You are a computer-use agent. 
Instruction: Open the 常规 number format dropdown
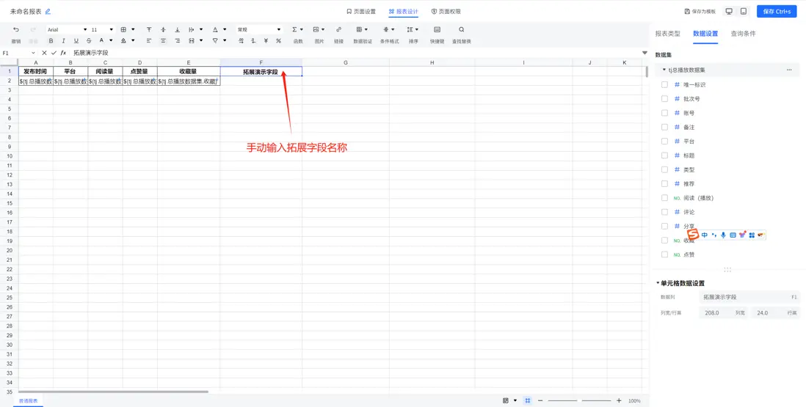[x=259, y=30]
